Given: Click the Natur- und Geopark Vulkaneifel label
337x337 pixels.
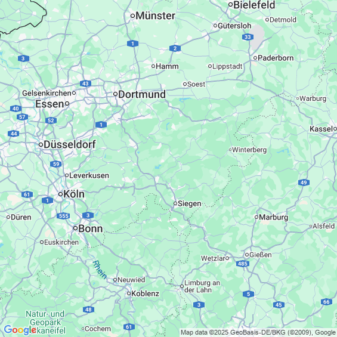Looking at the screenshot, I should point(45,322).
